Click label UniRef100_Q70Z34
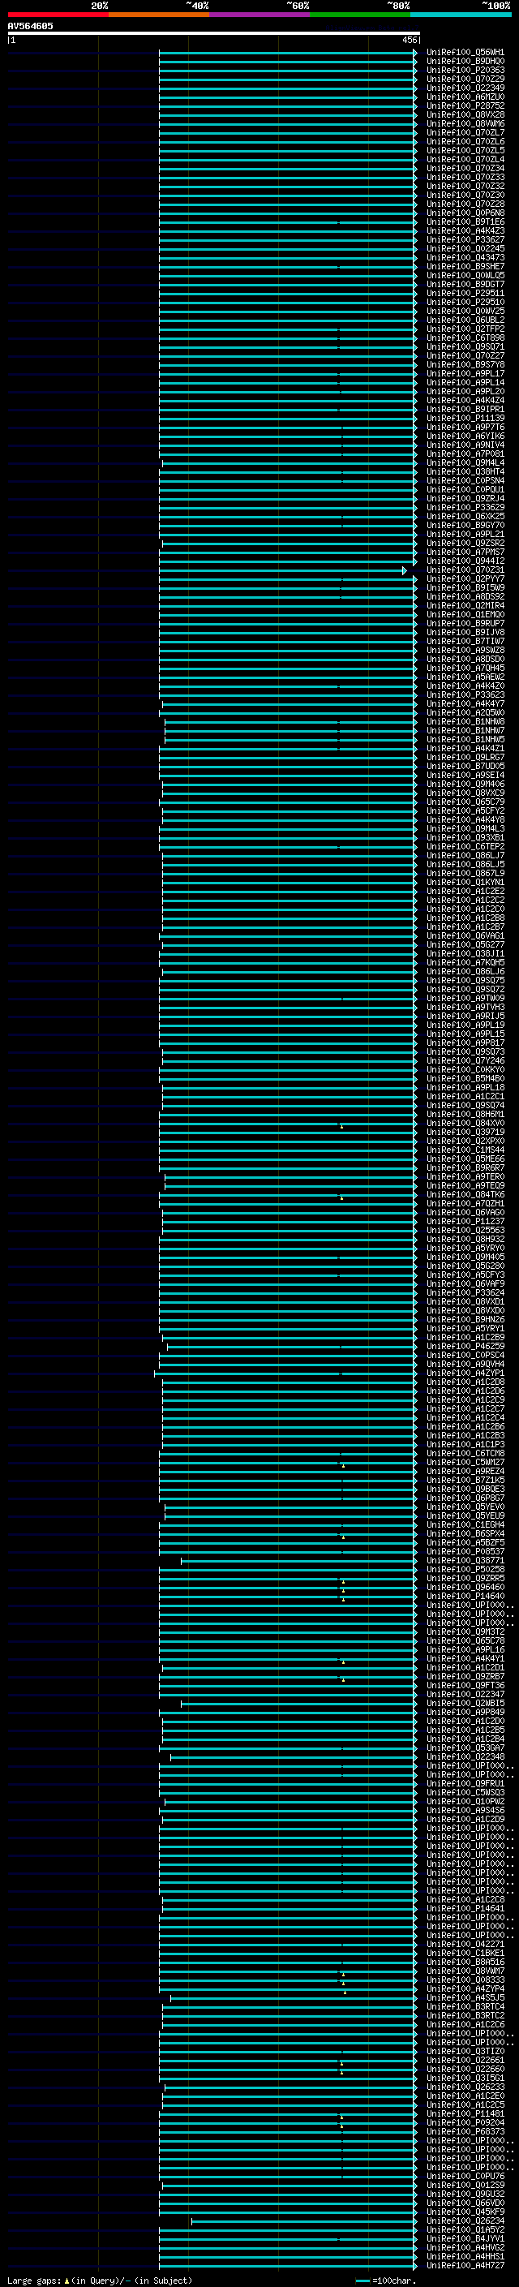The height and width of the screenshot is (2287, 519). click(x=465, y=168)
